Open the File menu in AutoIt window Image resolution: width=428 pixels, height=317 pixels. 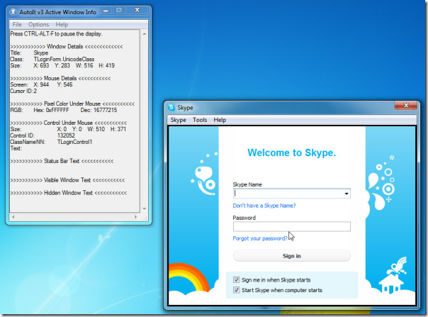(x=17, y=25)
